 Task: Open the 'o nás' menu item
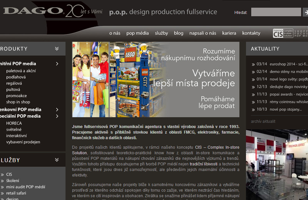(x=115, y=33)
